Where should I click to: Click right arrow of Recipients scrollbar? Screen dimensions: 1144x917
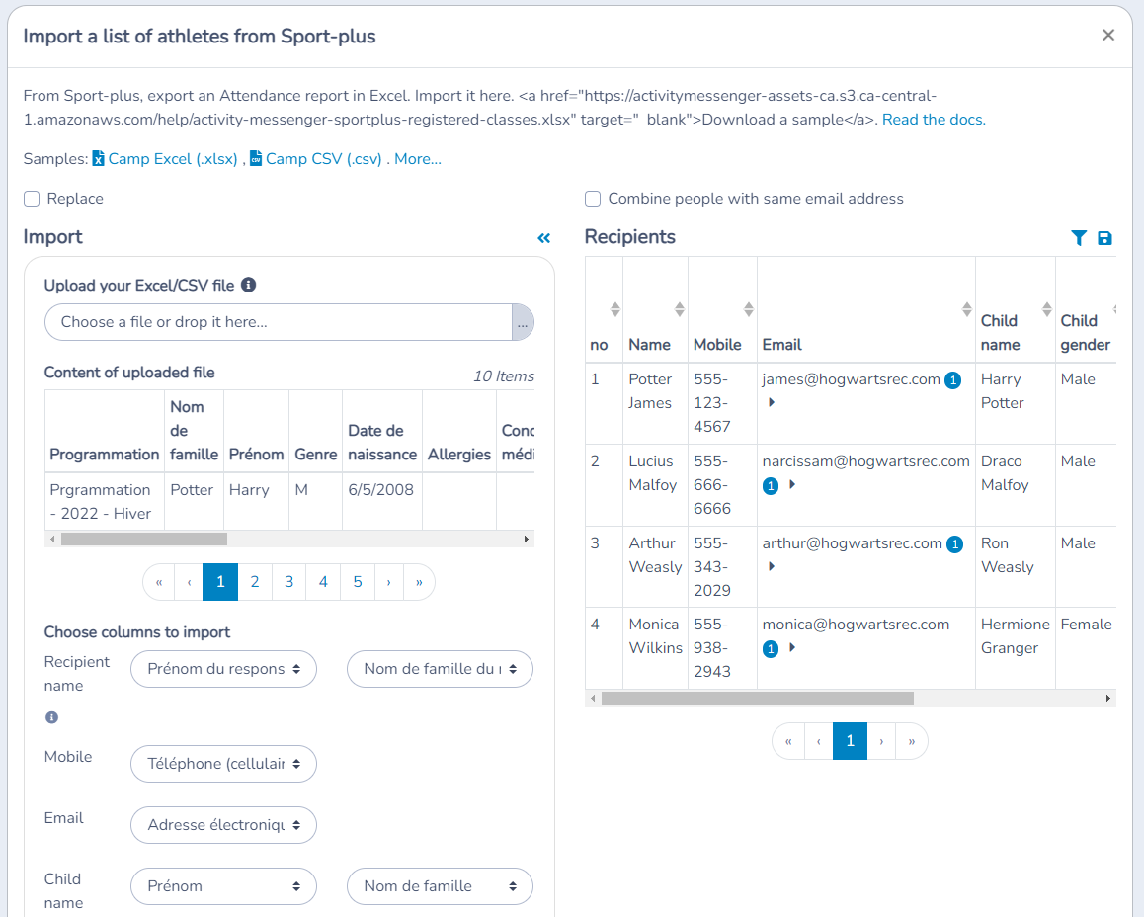pos(1108,699)
